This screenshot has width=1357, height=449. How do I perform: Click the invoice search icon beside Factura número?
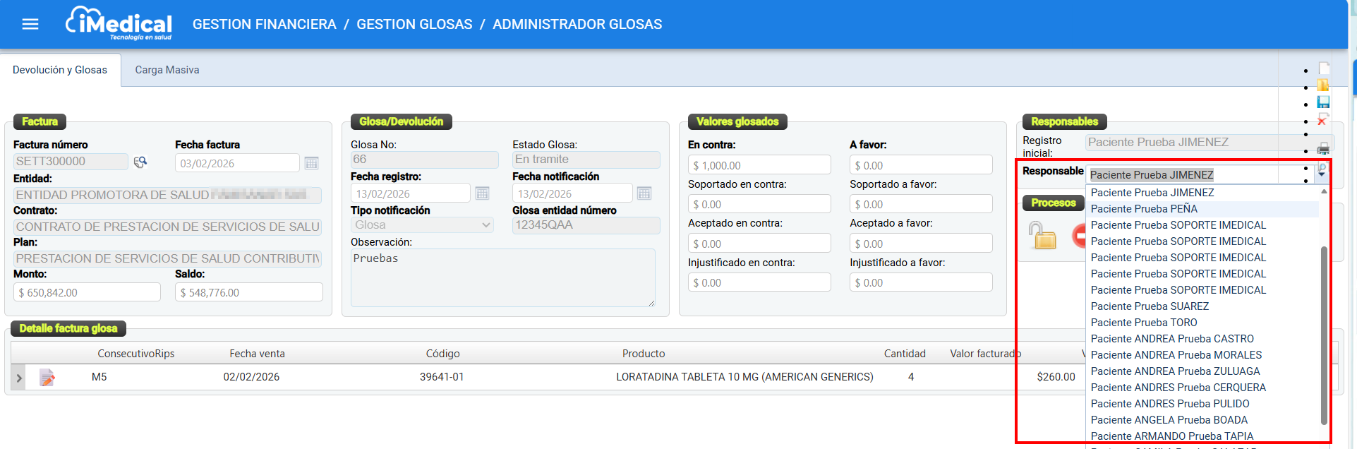(x=140, y=162)
